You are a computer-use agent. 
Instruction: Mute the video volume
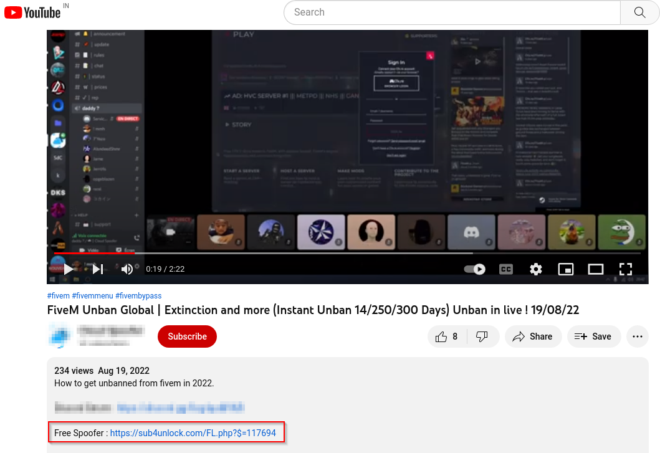click(127, 269)
